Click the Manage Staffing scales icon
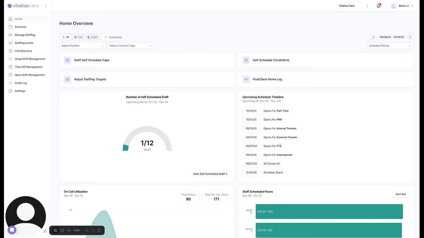The width and height of the screenshot is (424, 238). click(x=11, y=35)
